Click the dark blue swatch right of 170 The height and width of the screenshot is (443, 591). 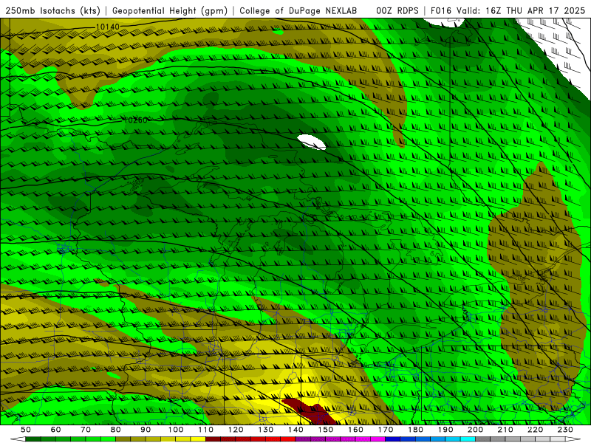point(393,439)
